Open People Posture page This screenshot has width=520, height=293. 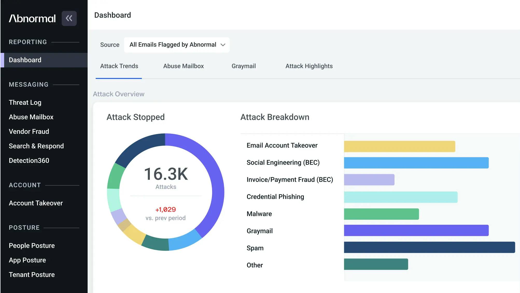[32, 246]
